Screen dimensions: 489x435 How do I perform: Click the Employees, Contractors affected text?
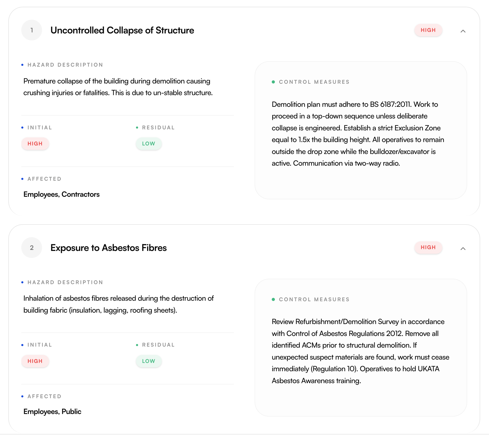(x=61, y=194)
